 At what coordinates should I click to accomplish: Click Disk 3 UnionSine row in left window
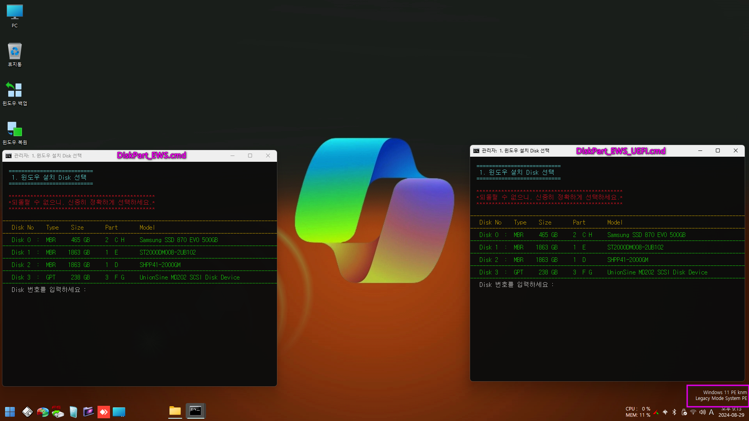coord(140,278)
